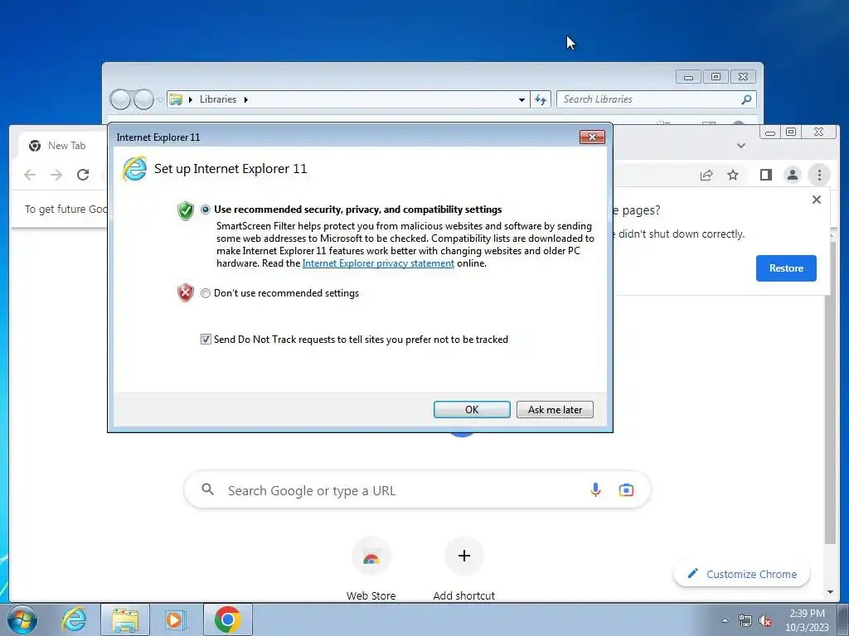Click taskbar clock showing 2:39 PM
Viewport: 849px width, 636px height.
coord(807,619)
